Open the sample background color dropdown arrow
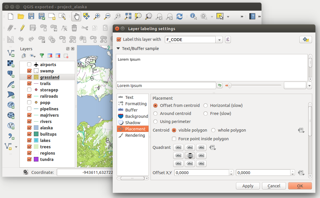Screen dimensions: 320x198 pos(309,86)
